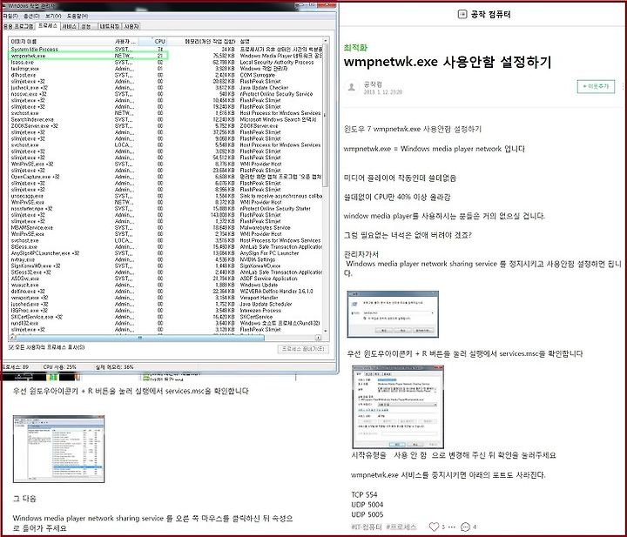Open the 공작 컴퓨터 blog title
This screenshot has width=627, height=537.
click(x=490, y=15)
